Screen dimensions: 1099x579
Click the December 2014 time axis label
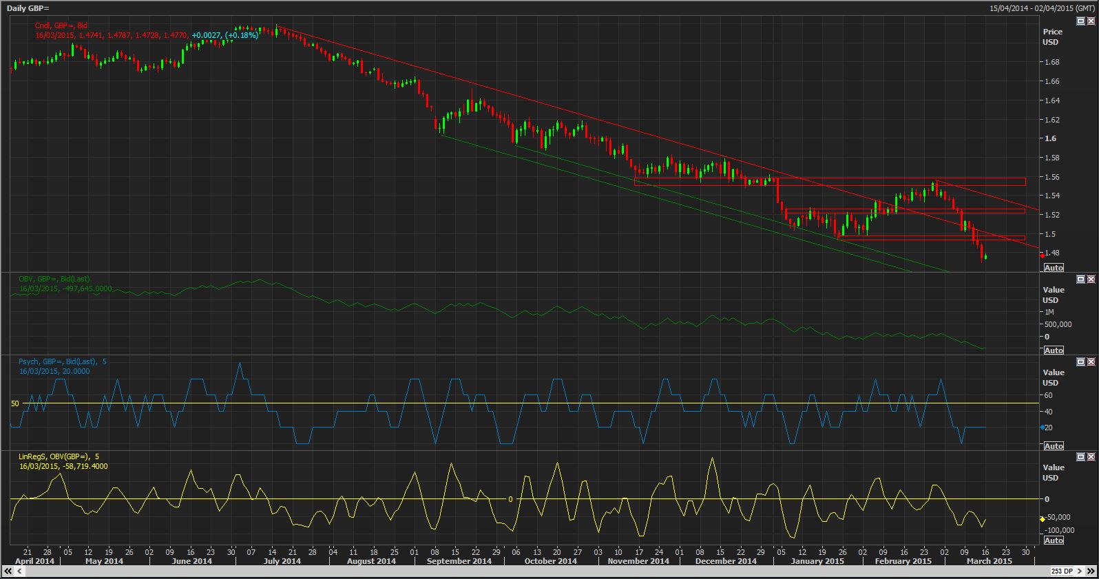(x=726, y=561)
